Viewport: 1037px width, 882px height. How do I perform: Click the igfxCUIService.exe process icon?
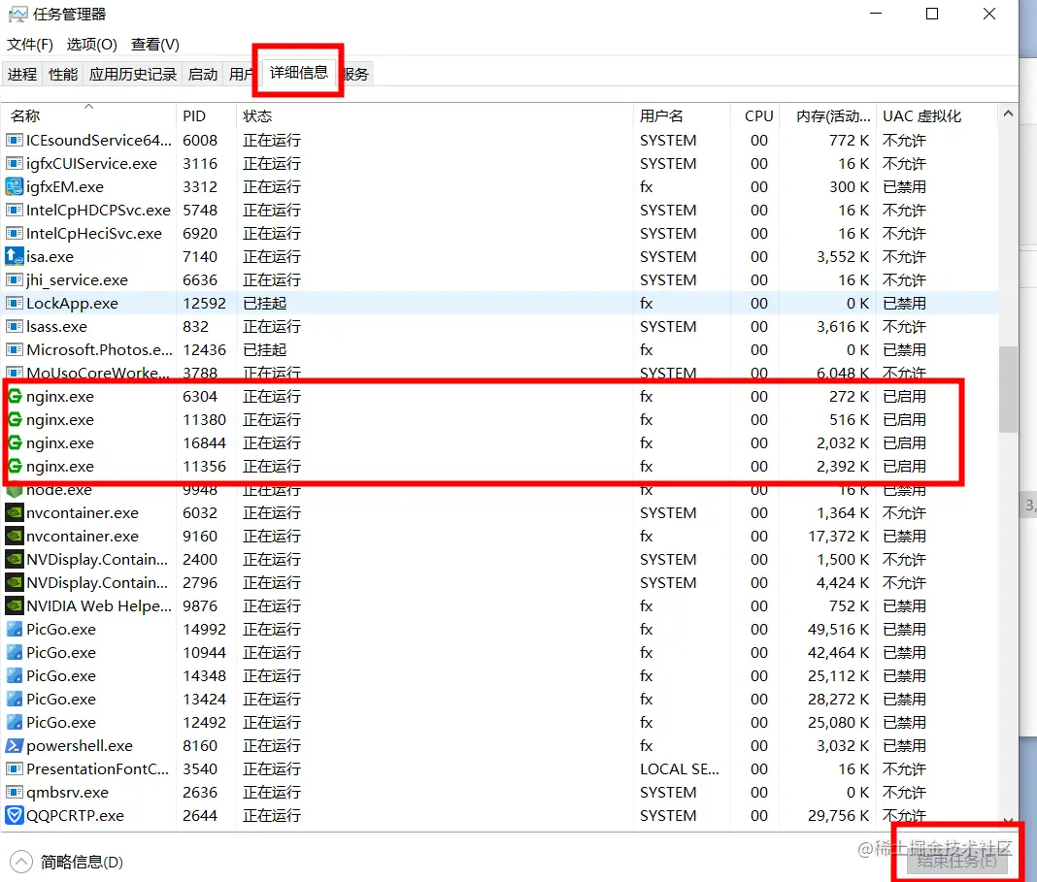point(14,163)
